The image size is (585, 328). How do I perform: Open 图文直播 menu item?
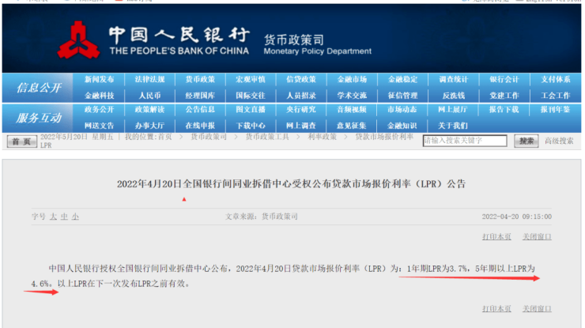pos(251,109)
